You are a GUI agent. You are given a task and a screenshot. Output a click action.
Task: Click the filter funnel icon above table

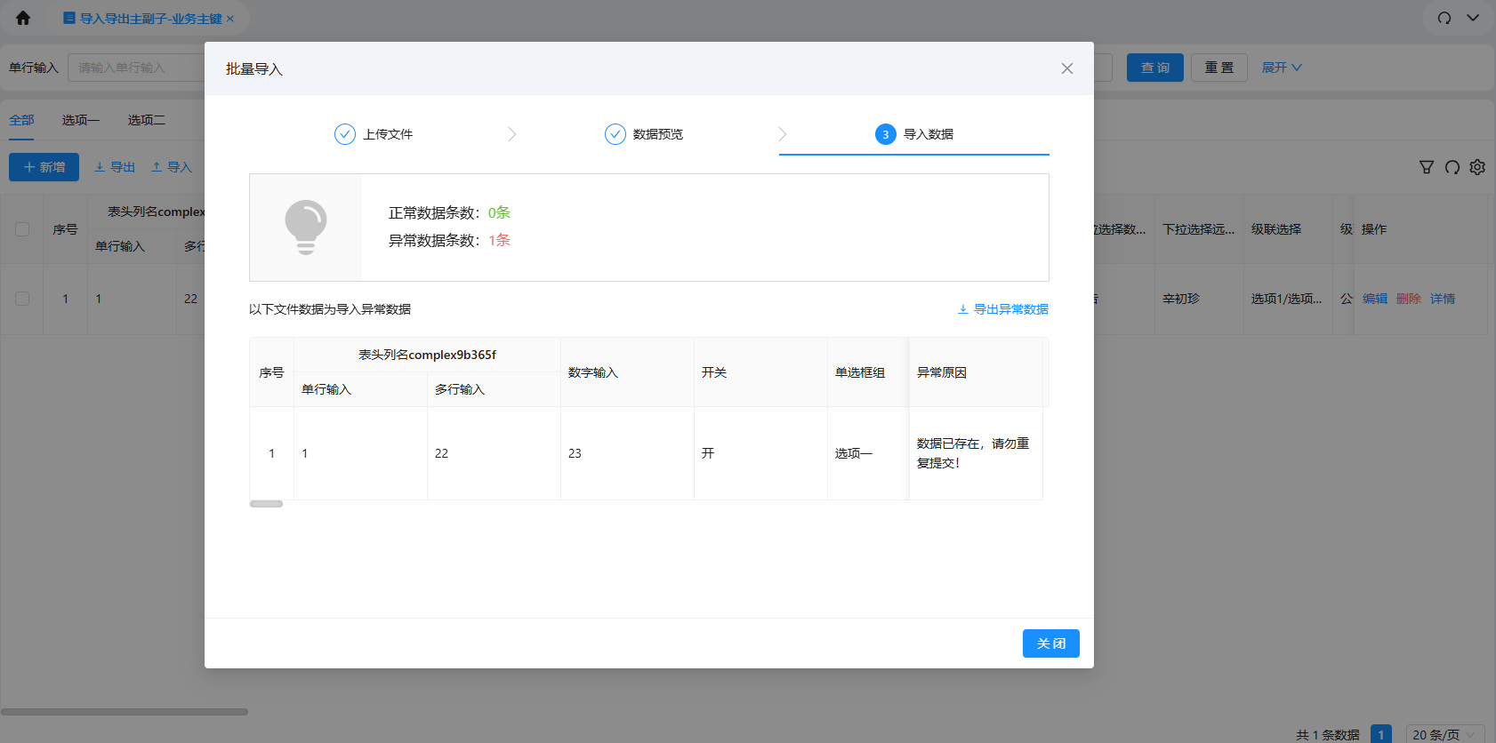coord(1427,167)
